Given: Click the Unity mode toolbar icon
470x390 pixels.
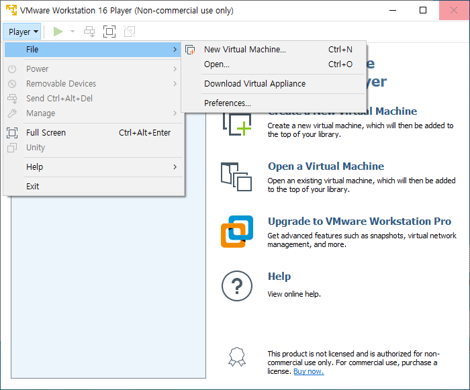Looking at the screenshot, I should coord(130,32).
